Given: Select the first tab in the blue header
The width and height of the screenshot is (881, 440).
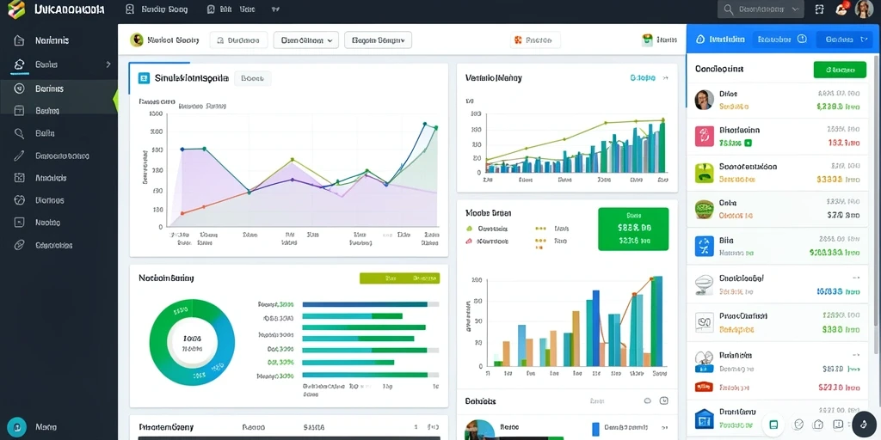Looking at the screenshot, I should pos(720,40).
